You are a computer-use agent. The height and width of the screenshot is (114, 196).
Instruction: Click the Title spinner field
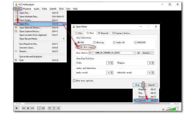[110, 63]
